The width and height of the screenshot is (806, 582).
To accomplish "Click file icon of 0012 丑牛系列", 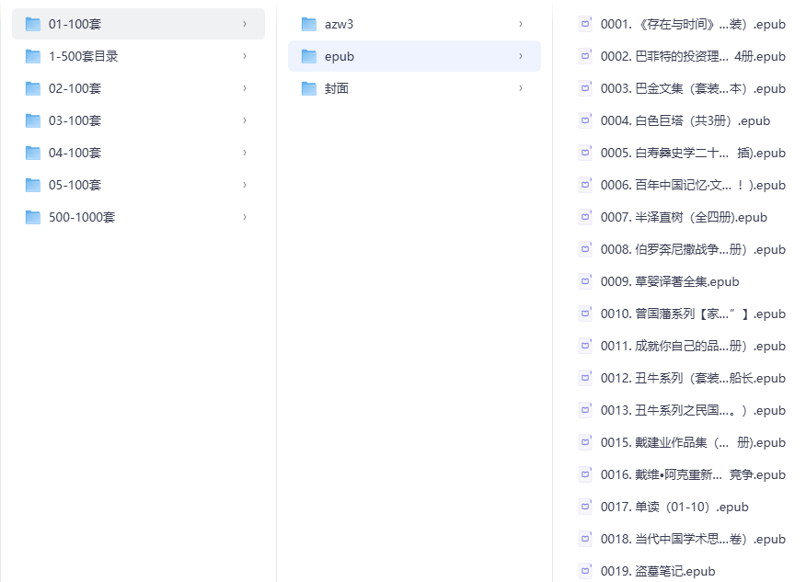I will [585, 378].
